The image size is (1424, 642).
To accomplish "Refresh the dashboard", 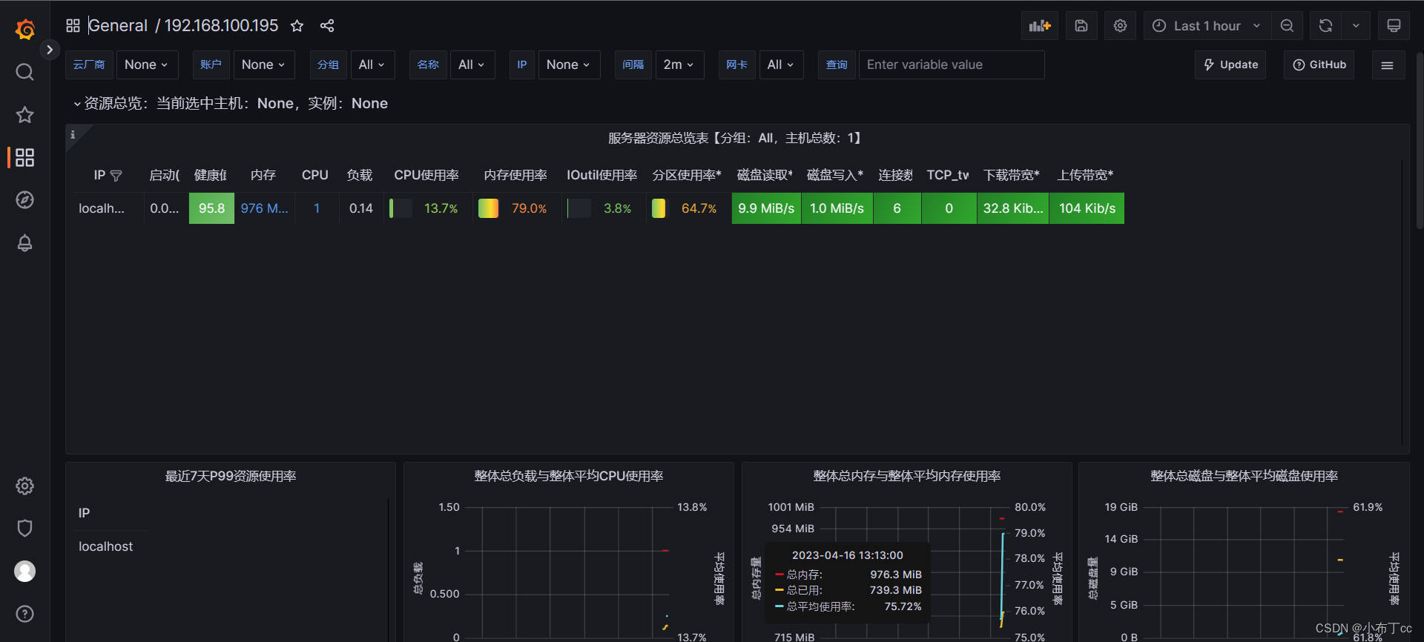I will [1325, 26].
